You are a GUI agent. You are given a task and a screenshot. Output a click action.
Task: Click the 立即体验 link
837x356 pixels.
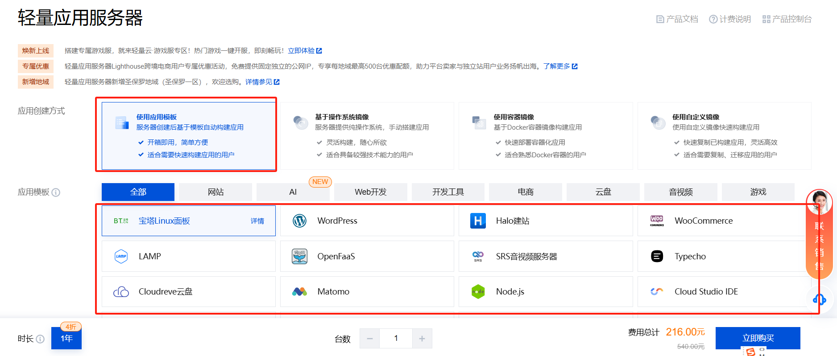tap(305, 51)
